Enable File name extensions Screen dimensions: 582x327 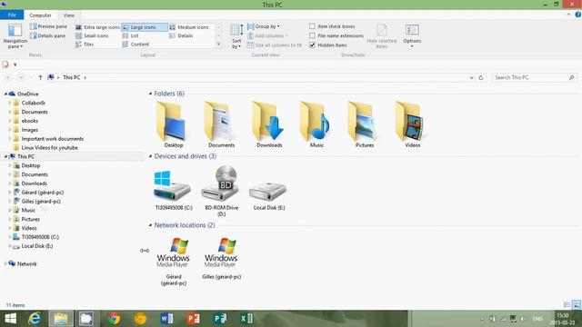pos(312,35)
